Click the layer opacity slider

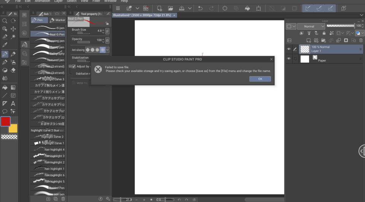coord(341,26)
